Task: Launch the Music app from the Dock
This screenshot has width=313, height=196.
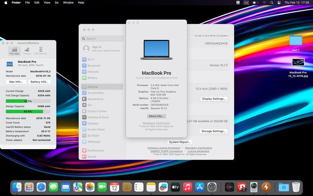Action: (188, 187)
